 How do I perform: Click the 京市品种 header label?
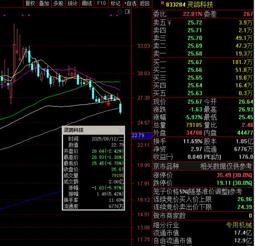tap(166, 166)
